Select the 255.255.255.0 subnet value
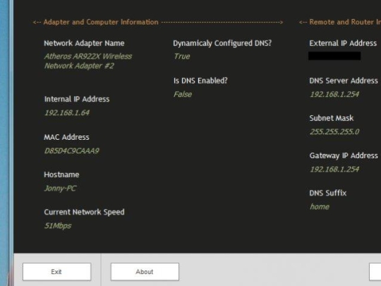 pos(334,132)
